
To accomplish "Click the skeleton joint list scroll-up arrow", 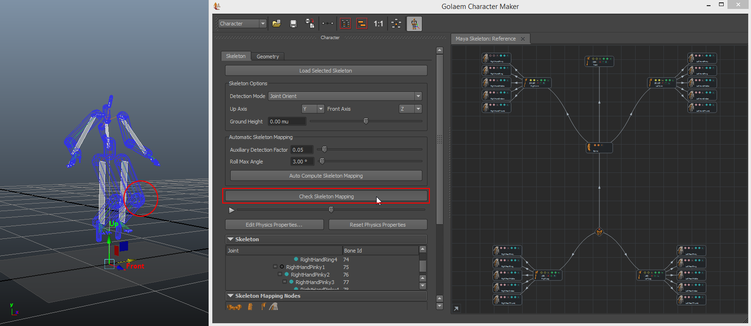I will [422, 249].
